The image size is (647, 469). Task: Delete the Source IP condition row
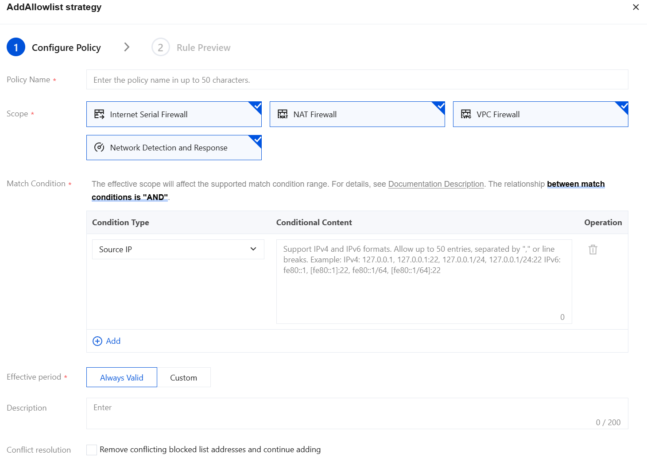[x=593, y=250]
